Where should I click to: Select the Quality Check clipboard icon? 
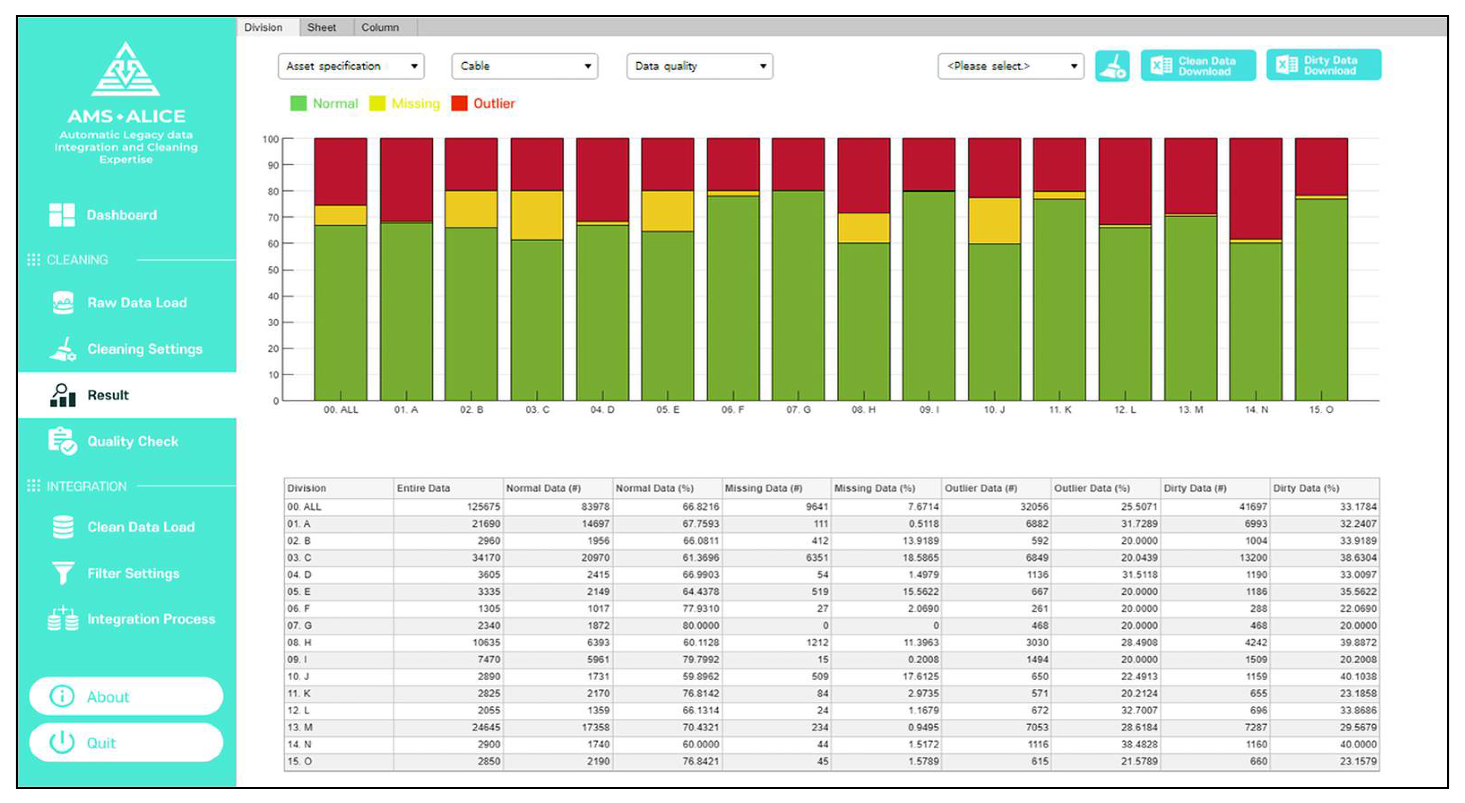63,441
